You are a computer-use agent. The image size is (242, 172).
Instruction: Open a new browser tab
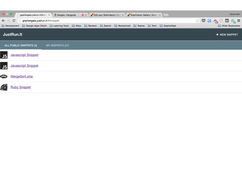166,15
